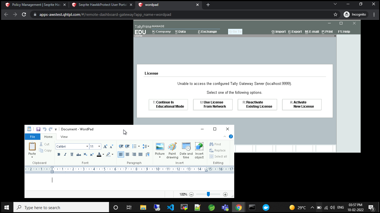Screen dimensions: 380x213
Task: Toggle Underline formatting button
Action: pyautogui.click(x=72, y=154)
